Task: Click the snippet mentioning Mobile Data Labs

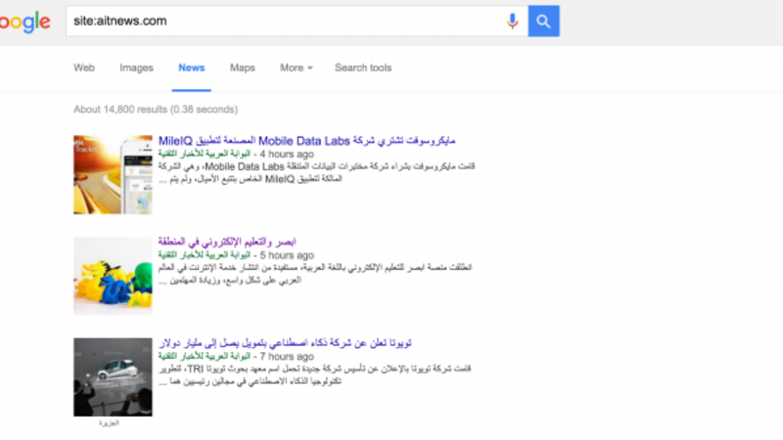Action: point(316,173)
